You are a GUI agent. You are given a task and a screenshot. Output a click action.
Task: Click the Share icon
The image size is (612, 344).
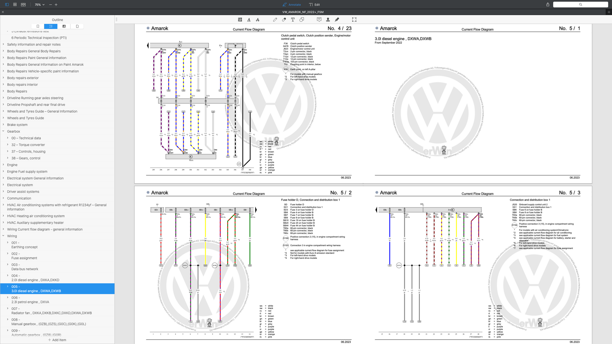[548, 5]
